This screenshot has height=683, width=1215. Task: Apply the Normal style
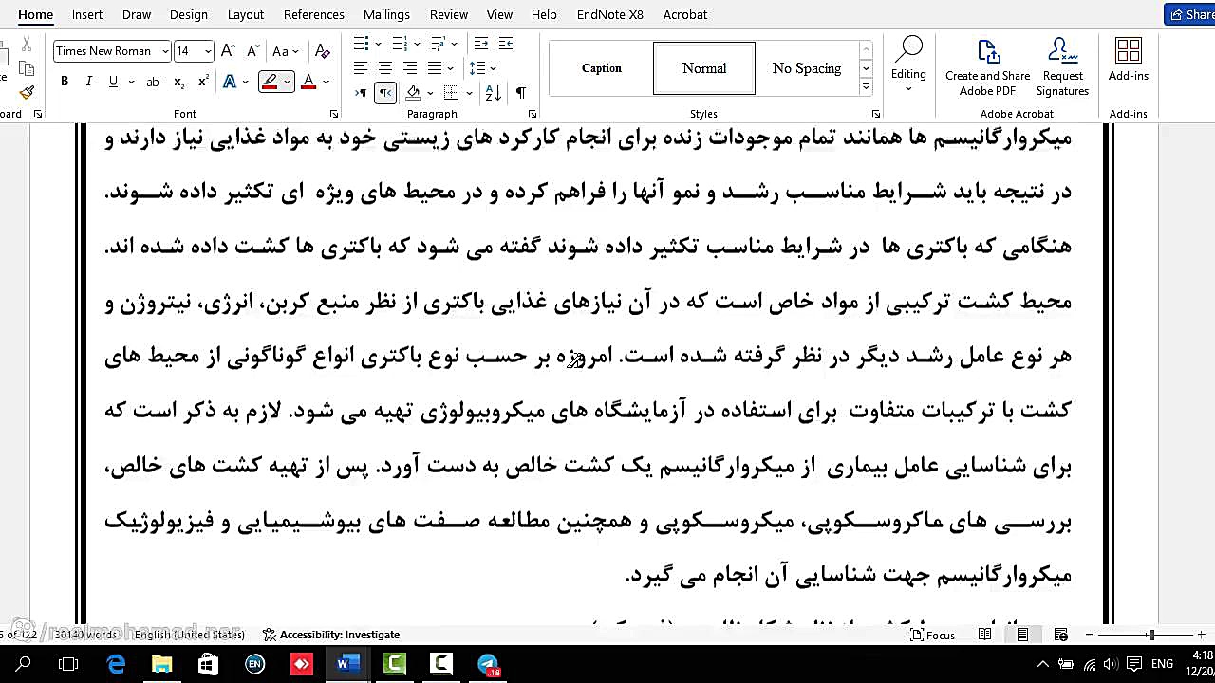(x=704, y=68)
